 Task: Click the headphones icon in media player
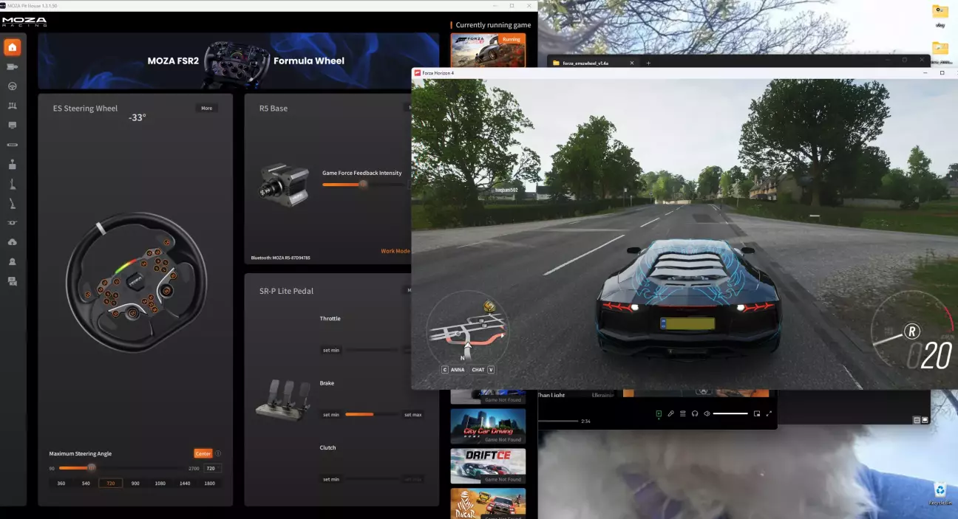point(695,413)
